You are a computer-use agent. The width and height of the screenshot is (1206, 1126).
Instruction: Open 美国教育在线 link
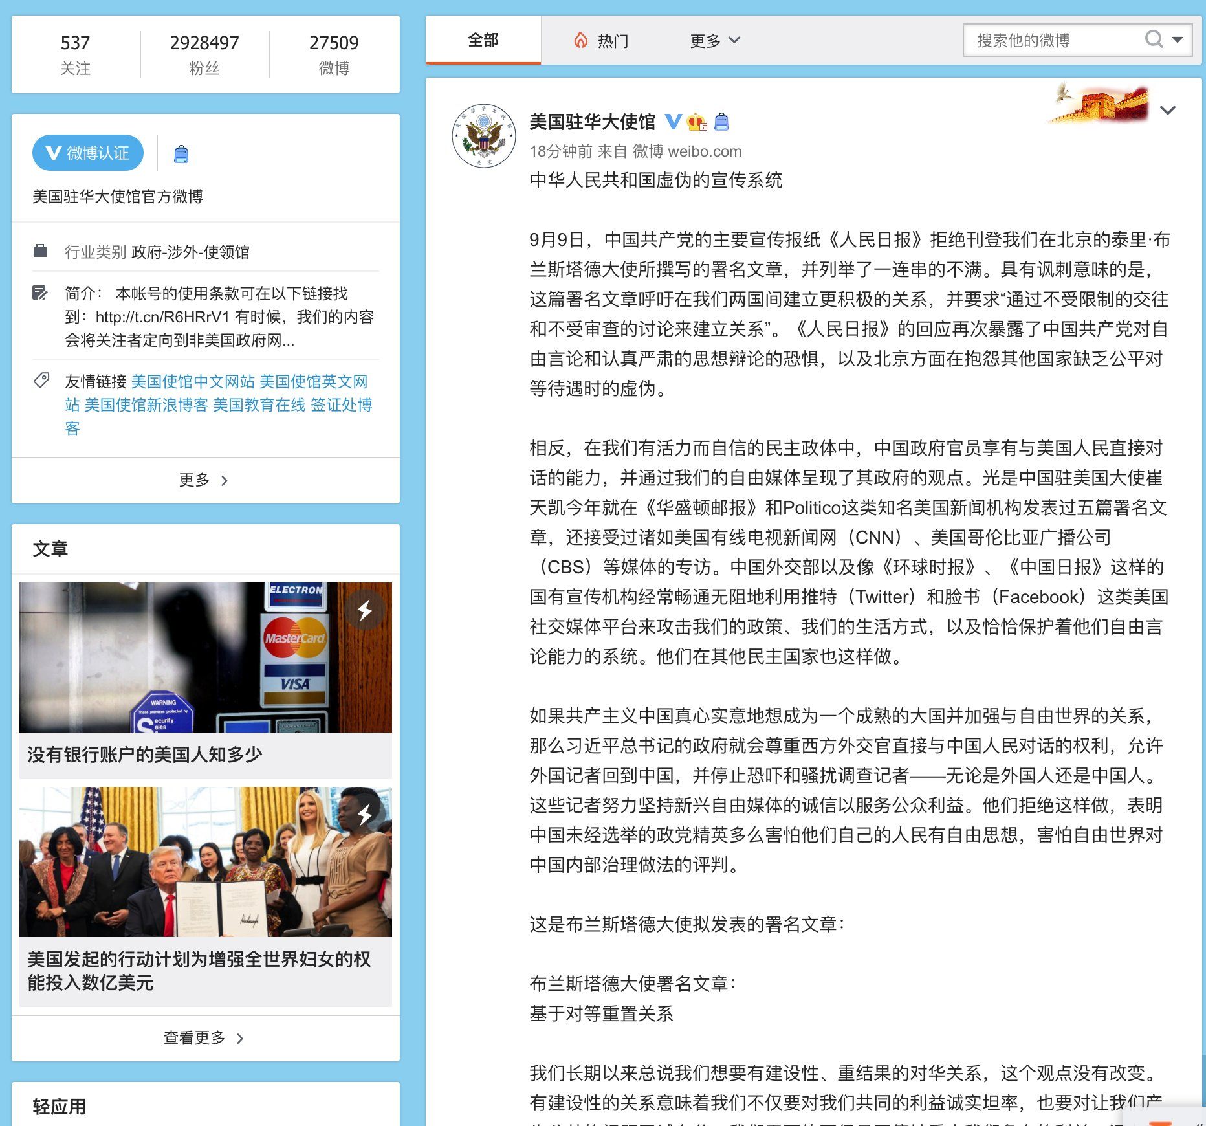tap(259, 405)
